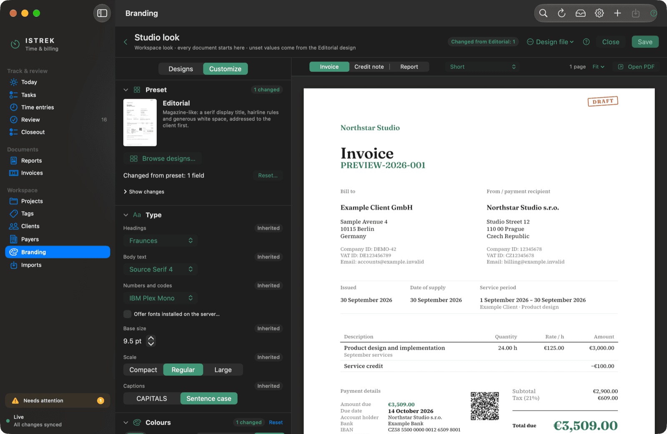667x434 pixels.
Task: Enable Offer fonts installed on the server
Action: point(127,314)
